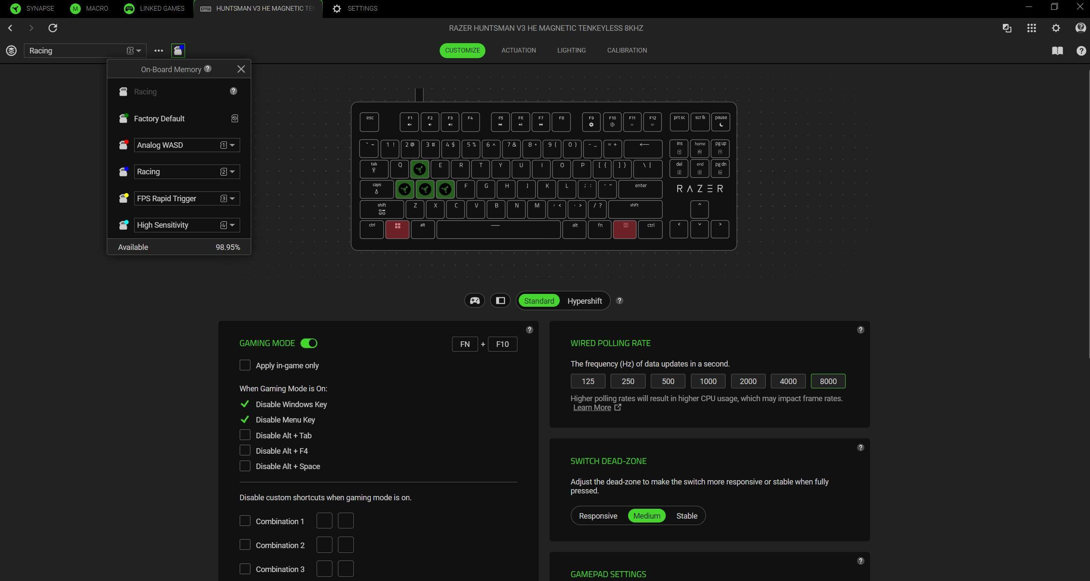Close the On-Board Memory panel

241,69
